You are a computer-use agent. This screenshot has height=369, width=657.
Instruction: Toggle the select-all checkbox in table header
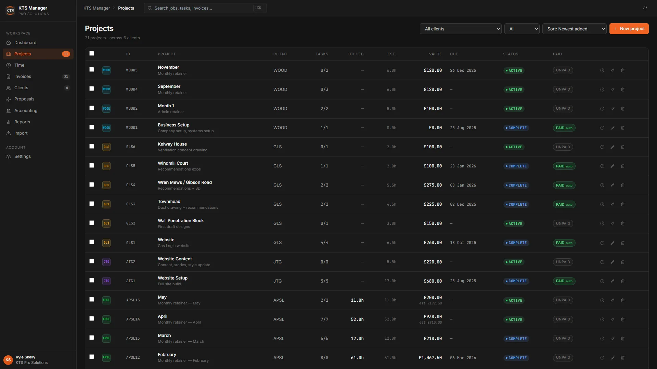(92, 53)
